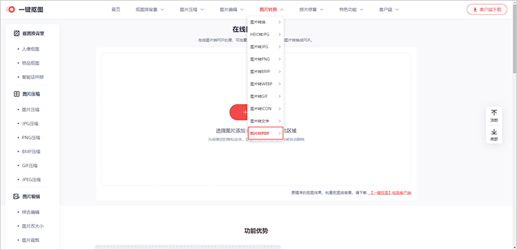Screen dimensions: 517x250
Task: Choose 图片转PNG in the dropdown menu
Action: tap(265, 59)
